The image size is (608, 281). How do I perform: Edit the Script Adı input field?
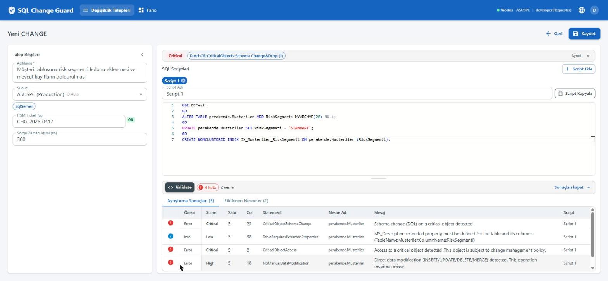point(357,94)
